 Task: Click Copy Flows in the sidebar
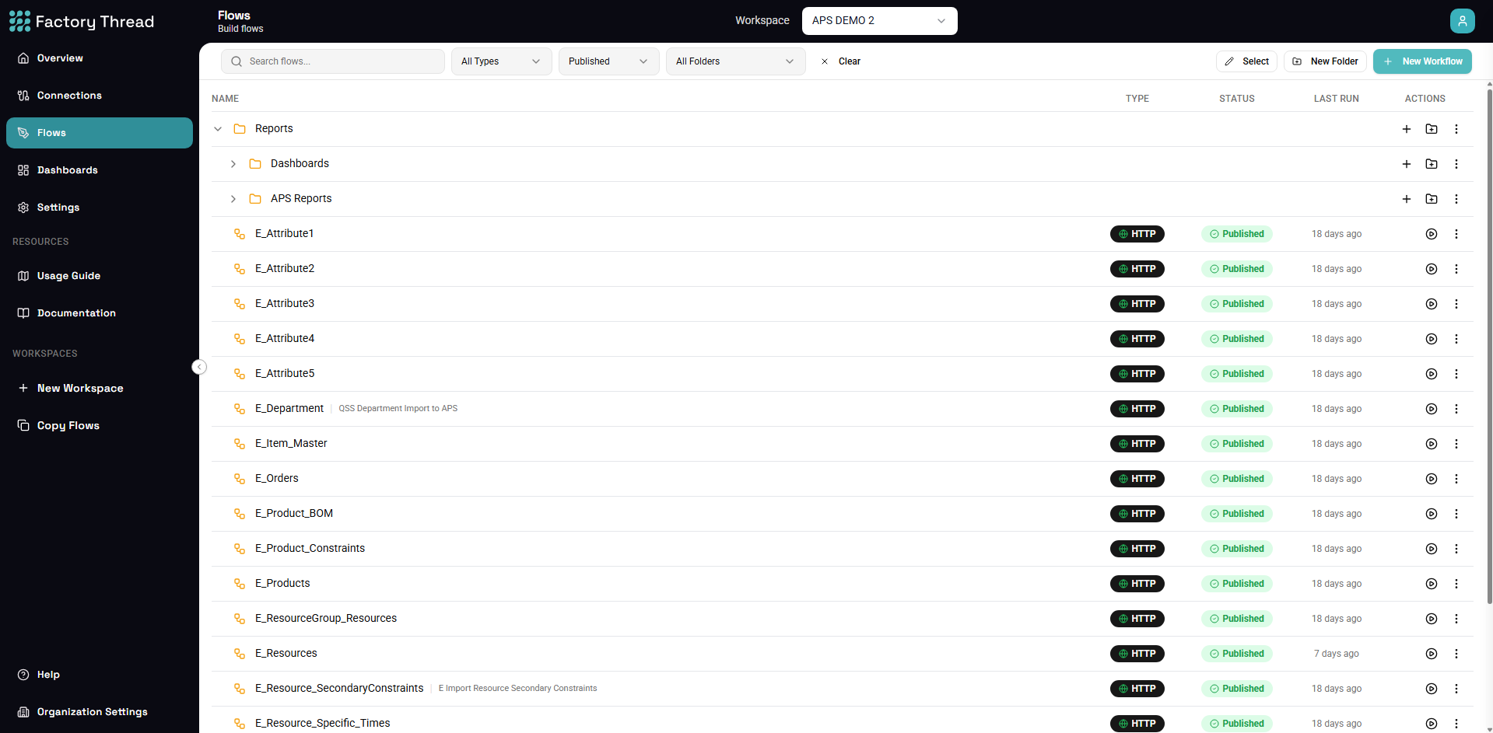(x=100, y=425)
